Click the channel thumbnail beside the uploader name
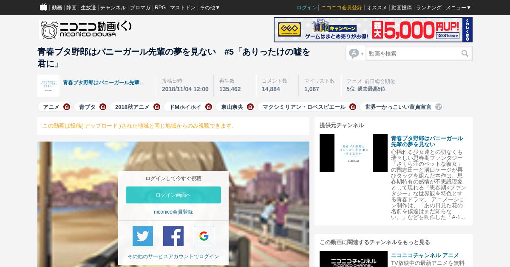 click(48, 86)
